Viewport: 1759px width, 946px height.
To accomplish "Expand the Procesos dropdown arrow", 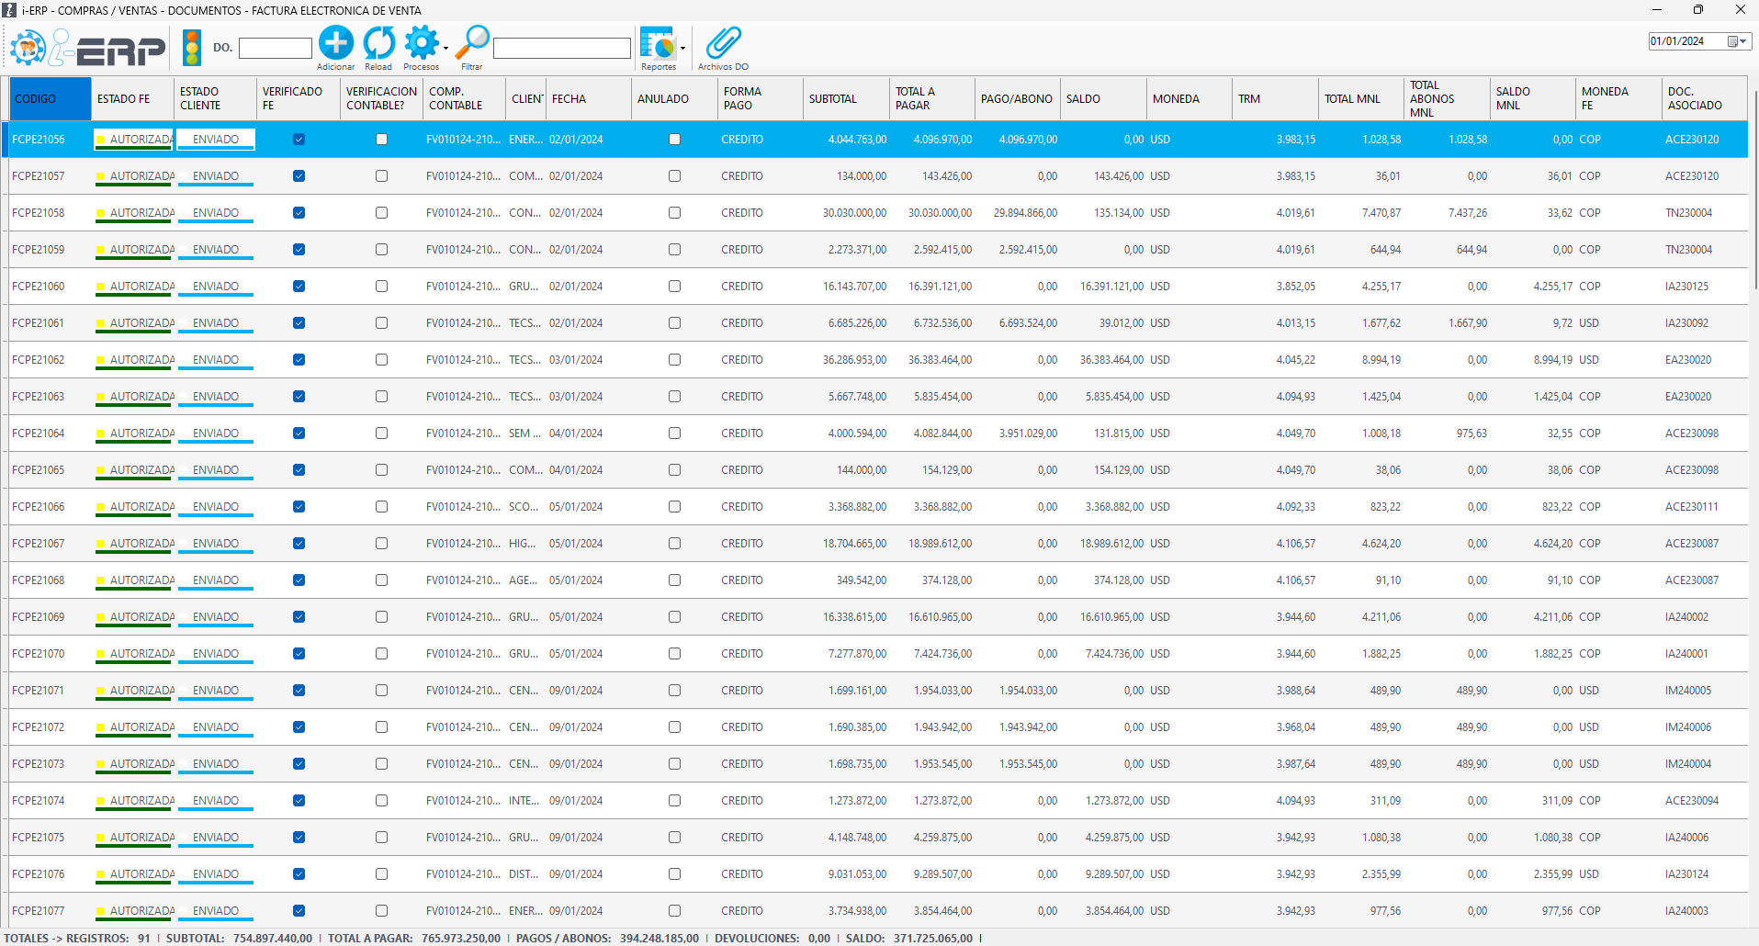I will click(x=446, y=49).
